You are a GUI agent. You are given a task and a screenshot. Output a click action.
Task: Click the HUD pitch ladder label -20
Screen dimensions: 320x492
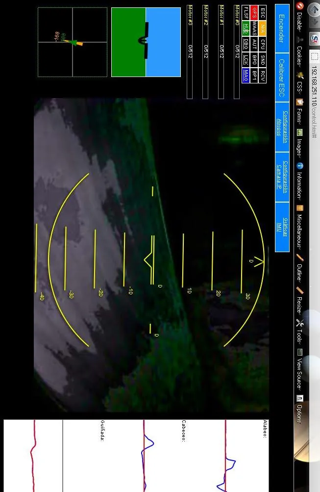point(100,292)
